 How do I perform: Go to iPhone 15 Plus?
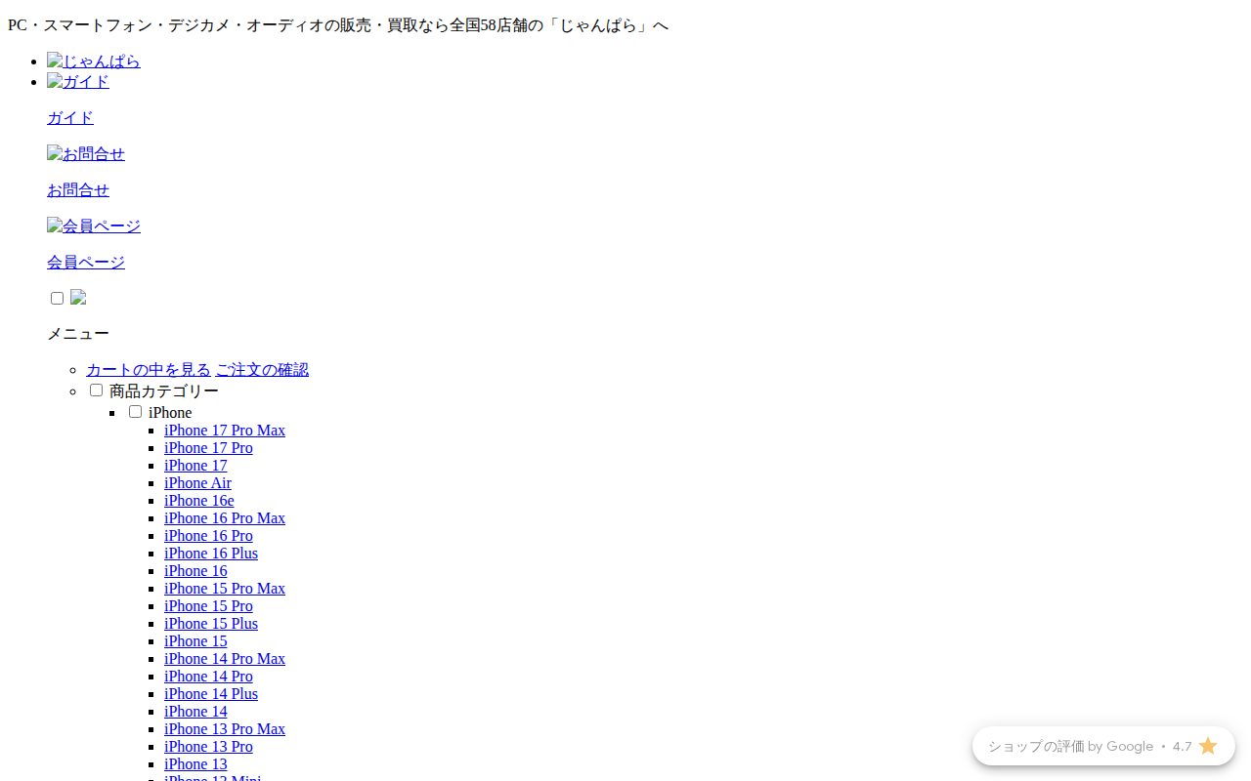coord(211,624)
